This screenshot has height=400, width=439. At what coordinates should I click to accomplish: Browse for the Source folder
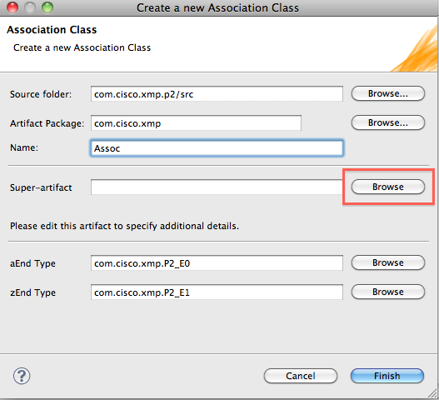coord(388,93)
